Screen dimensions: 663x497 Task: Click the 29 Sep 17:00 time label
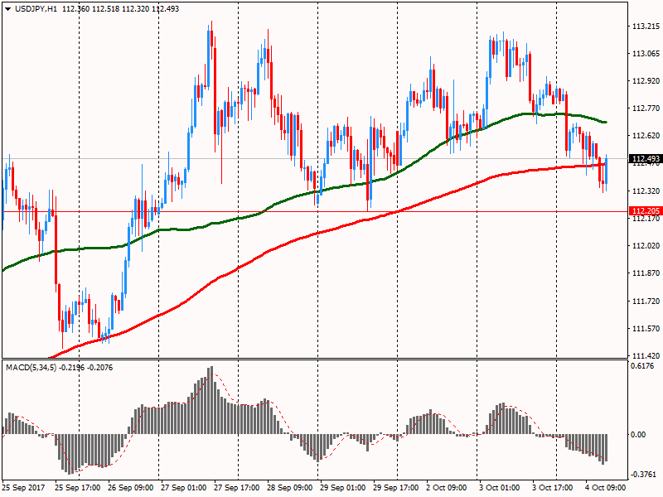pyautogui.click(x=396, y=488)
